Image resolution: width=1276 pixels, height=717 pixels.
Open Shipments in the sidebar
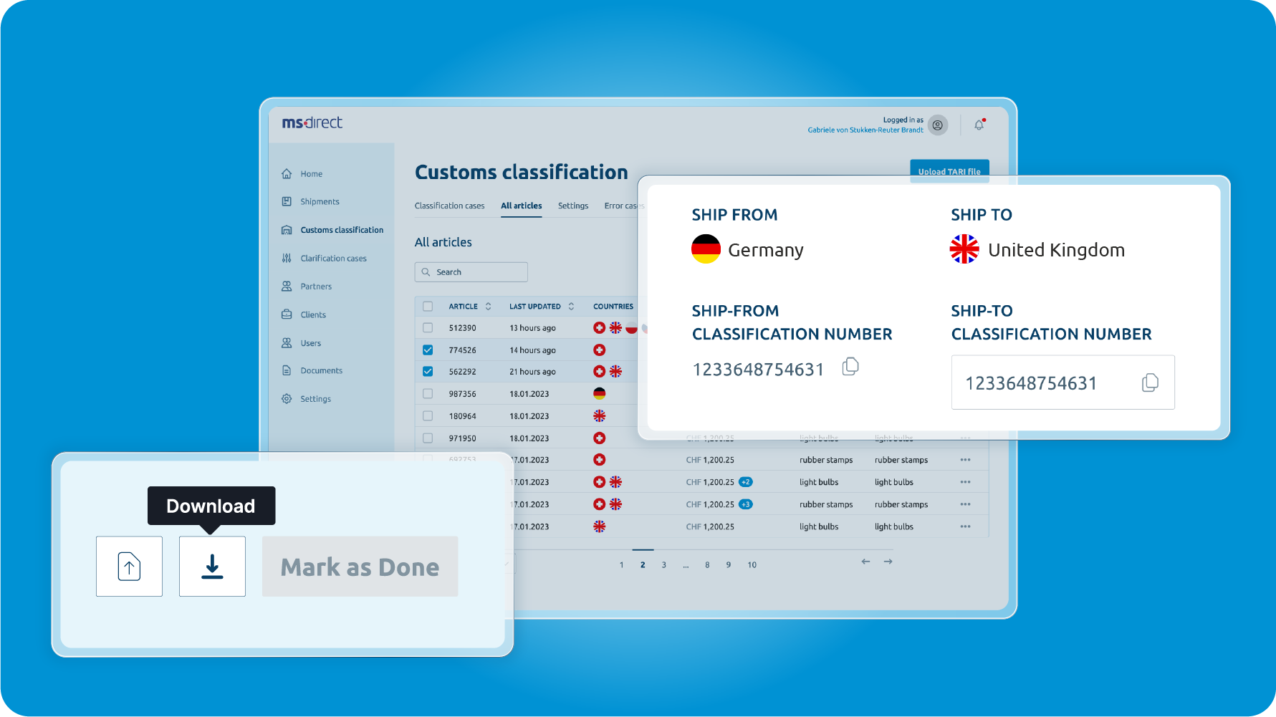(x=320, y=202)
